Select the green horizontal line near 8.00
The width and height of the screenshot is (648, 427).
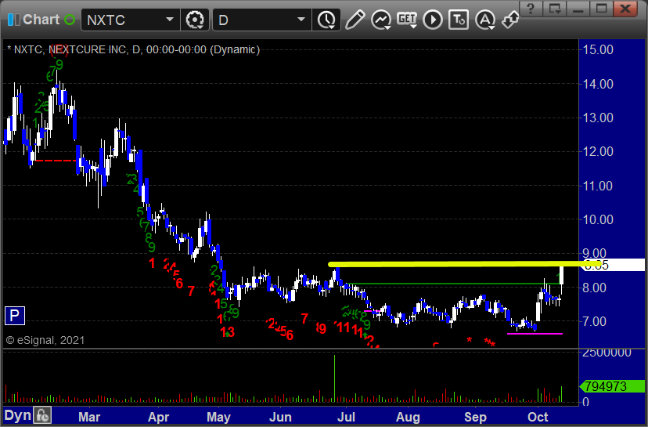[452, 284]
